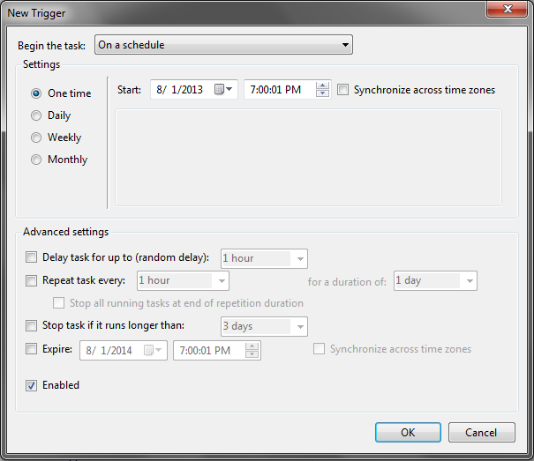This screenshot has width=534, height=461.
Task: Click the Start date field
Action: 183,90
